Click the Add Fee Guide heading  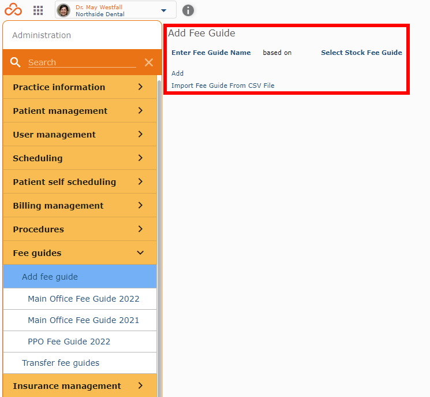click(x=201, y=33)
